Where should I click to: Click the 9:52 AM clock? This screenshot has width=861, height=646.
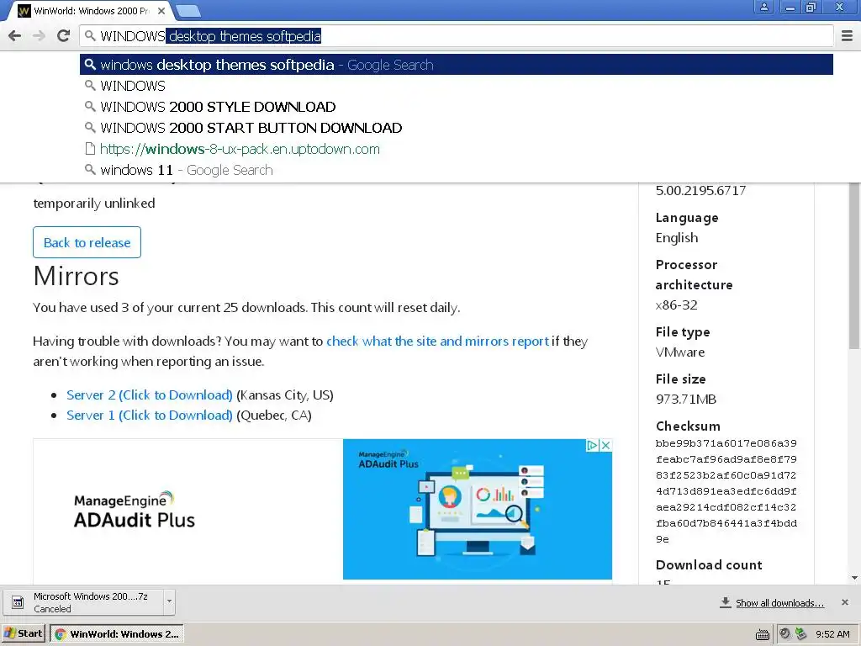pos(832,634)
